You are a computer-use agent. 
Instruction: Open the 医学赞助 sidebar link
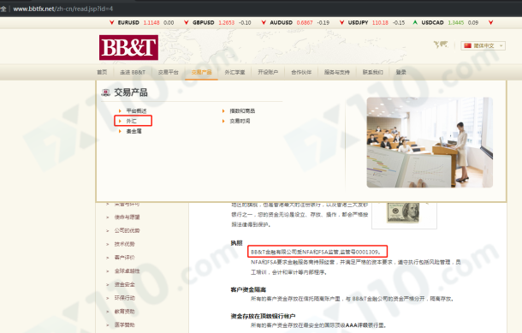click(124, 324)
